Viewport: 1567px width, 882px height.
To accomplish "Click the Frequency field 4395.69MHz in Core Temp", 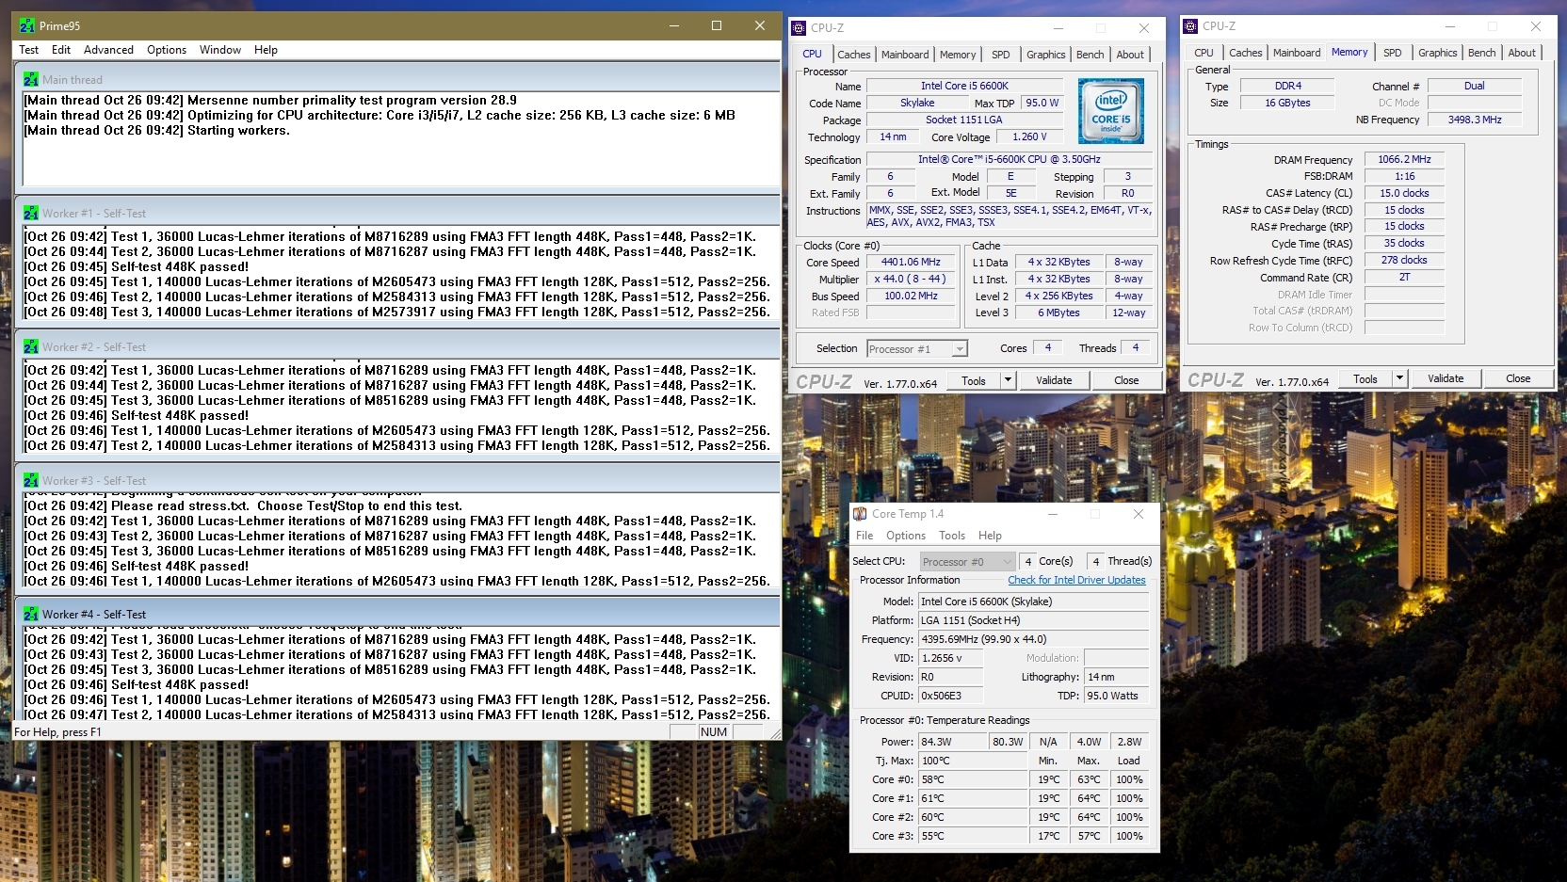I will click(x=1034, y=639).
